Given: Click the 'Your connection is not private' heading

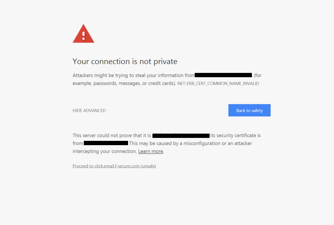Looking at the screenshot, I should (125, 61).
